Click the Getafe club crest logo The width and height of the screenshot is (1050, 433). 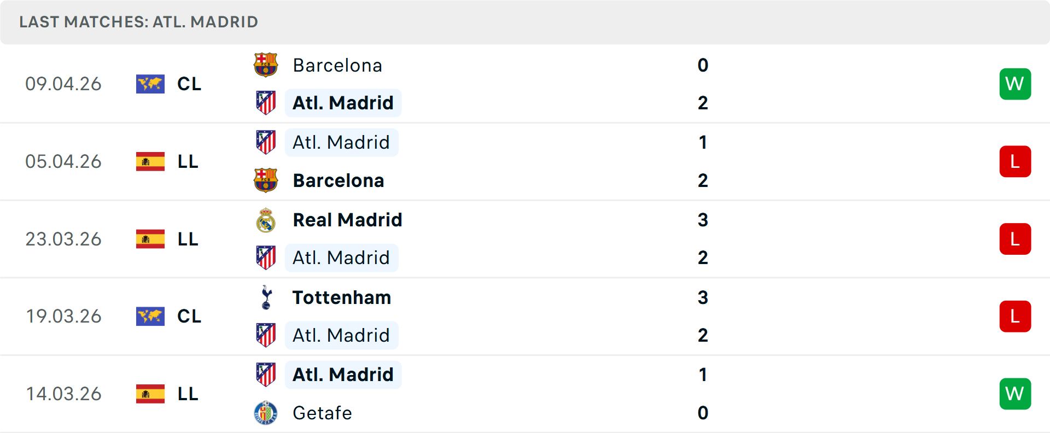(x=266, y=413)
